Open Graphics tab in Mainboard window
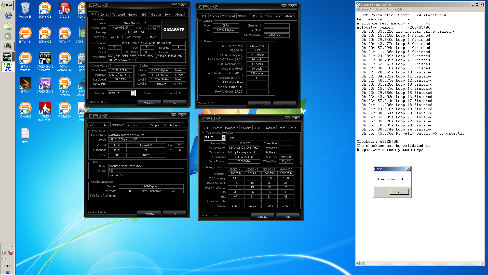Image resolution: width=488 pixels, height=275 pixels. coord(156,125)
